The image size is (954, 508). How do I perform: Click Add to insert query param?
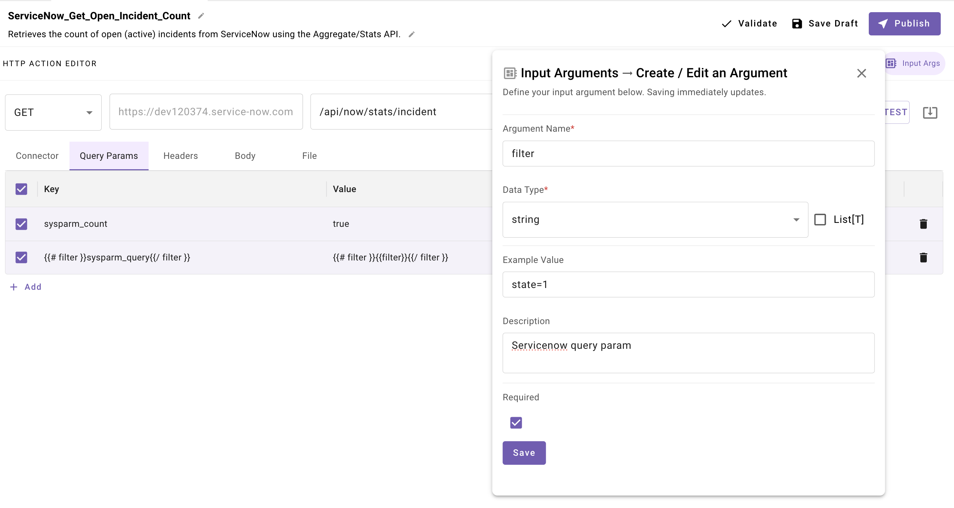point(26,287)
